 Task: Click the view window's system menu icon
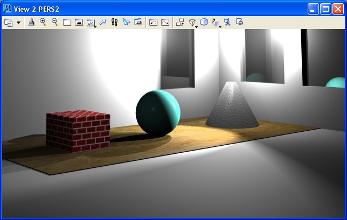tap(8, 9)
